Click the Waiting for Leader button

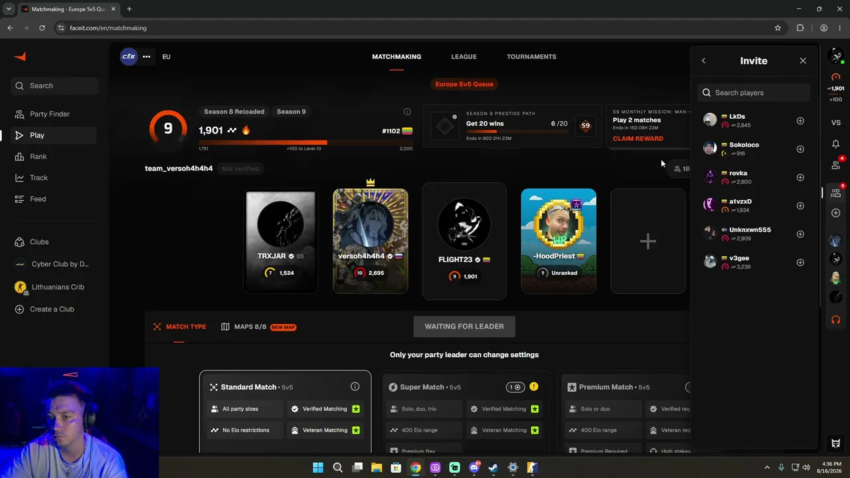click(464, 327)
